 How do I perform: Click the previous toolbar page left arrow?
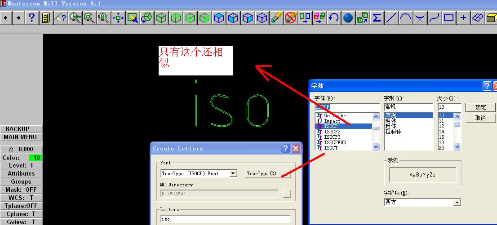pyautogui.click(x=6, y=18)
